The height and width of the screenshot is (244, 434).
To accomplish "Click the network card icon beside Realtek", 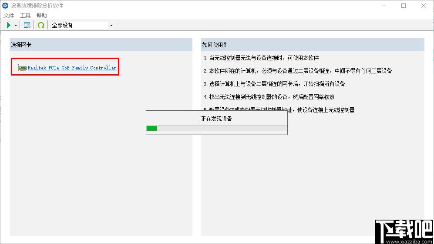I will tap(22, 68).
